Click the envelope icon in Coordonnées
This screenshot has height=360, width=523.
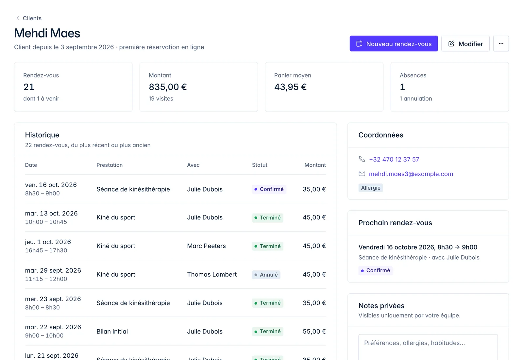coord(362,174)
